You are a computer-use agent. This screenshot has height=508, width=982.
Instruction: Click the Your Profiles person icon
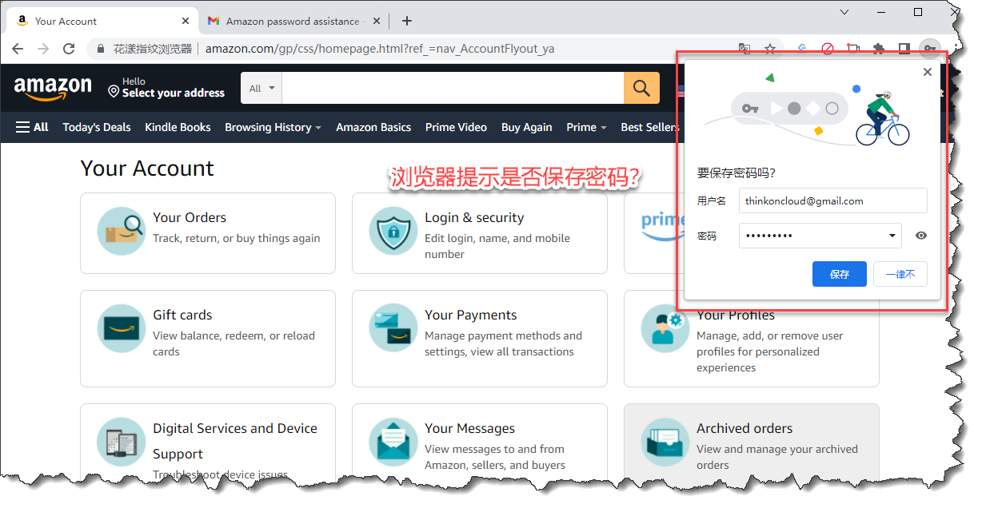(665, 327)
